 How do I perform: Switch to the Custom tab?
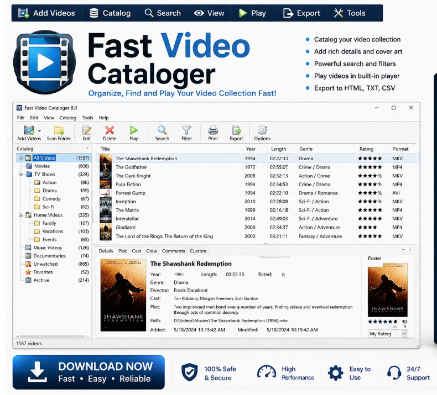pyautogui.click(x=198, y=251)
